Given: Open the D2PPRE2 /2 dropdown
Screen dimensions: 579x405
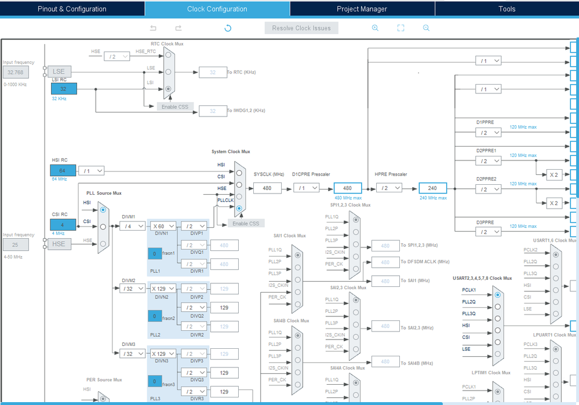Looking at the screenshot, I should (x=488, y=189).
